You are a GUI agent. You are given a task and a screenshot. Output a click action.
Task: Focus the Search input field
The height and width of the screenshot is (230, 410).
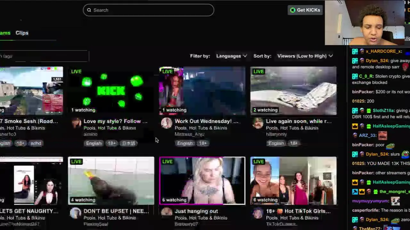148,10
